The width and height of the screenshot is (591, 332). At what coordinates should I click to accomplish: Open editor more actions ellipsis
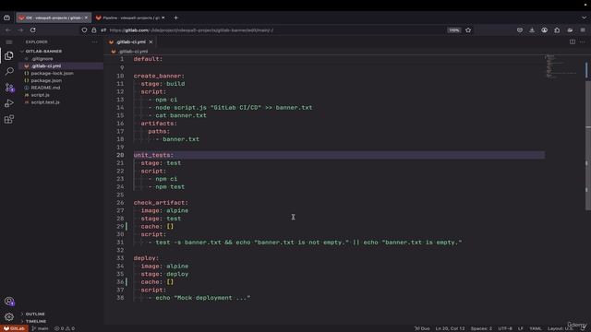583,41
